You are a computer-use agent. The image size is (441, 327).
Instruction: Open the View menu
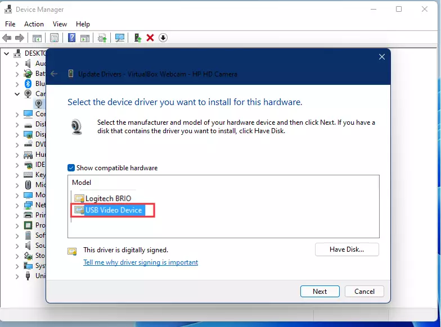pyautogui.click(x=60, y=24)
